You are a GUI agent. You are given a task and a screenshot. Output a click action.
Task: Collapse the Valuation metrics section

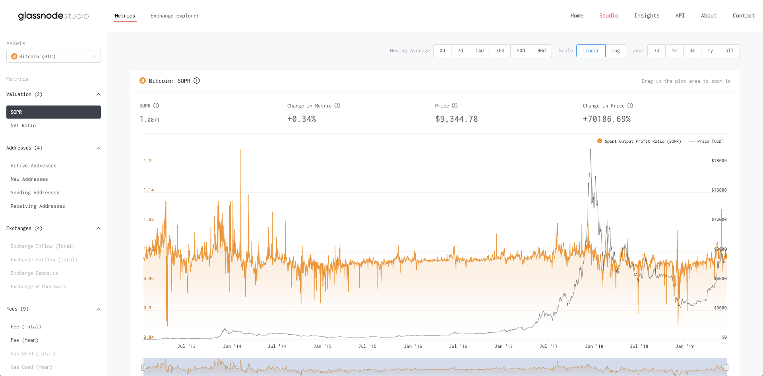(98, 94)
